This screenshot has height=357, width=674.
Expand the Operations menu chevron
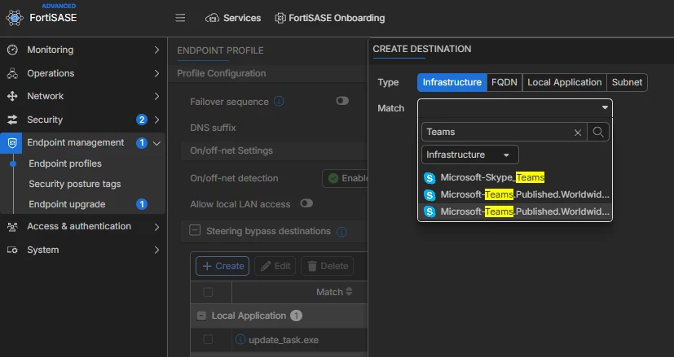point(157,73)
